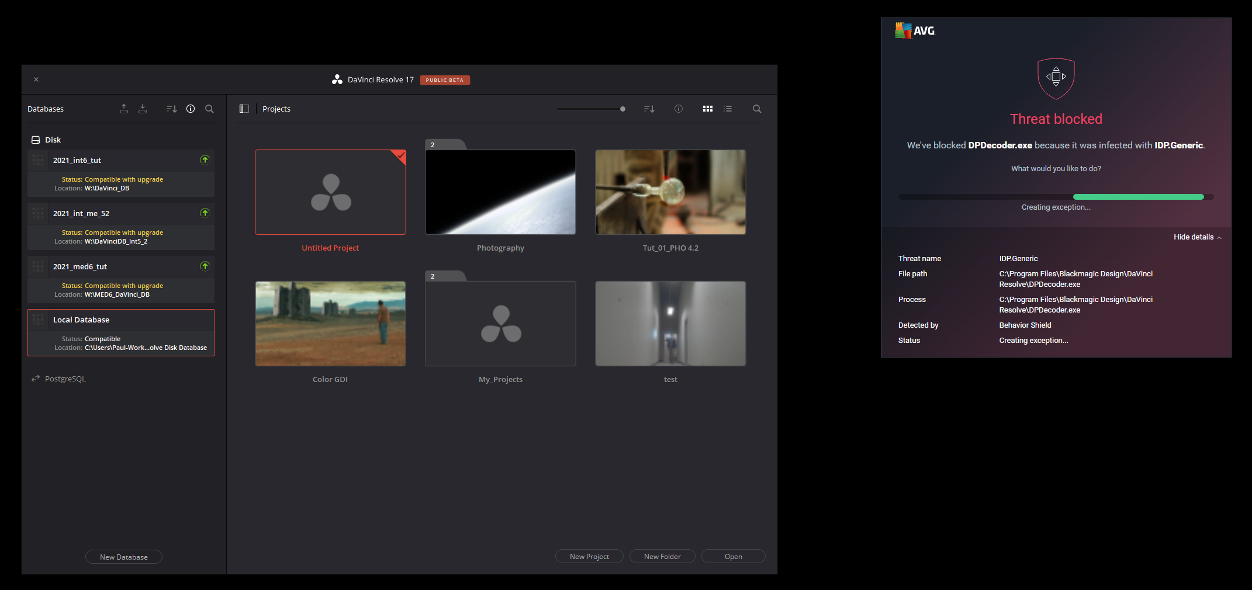The image size is (1252, 590).
Task: Click the Projects panel title
Action: [276, 109]
